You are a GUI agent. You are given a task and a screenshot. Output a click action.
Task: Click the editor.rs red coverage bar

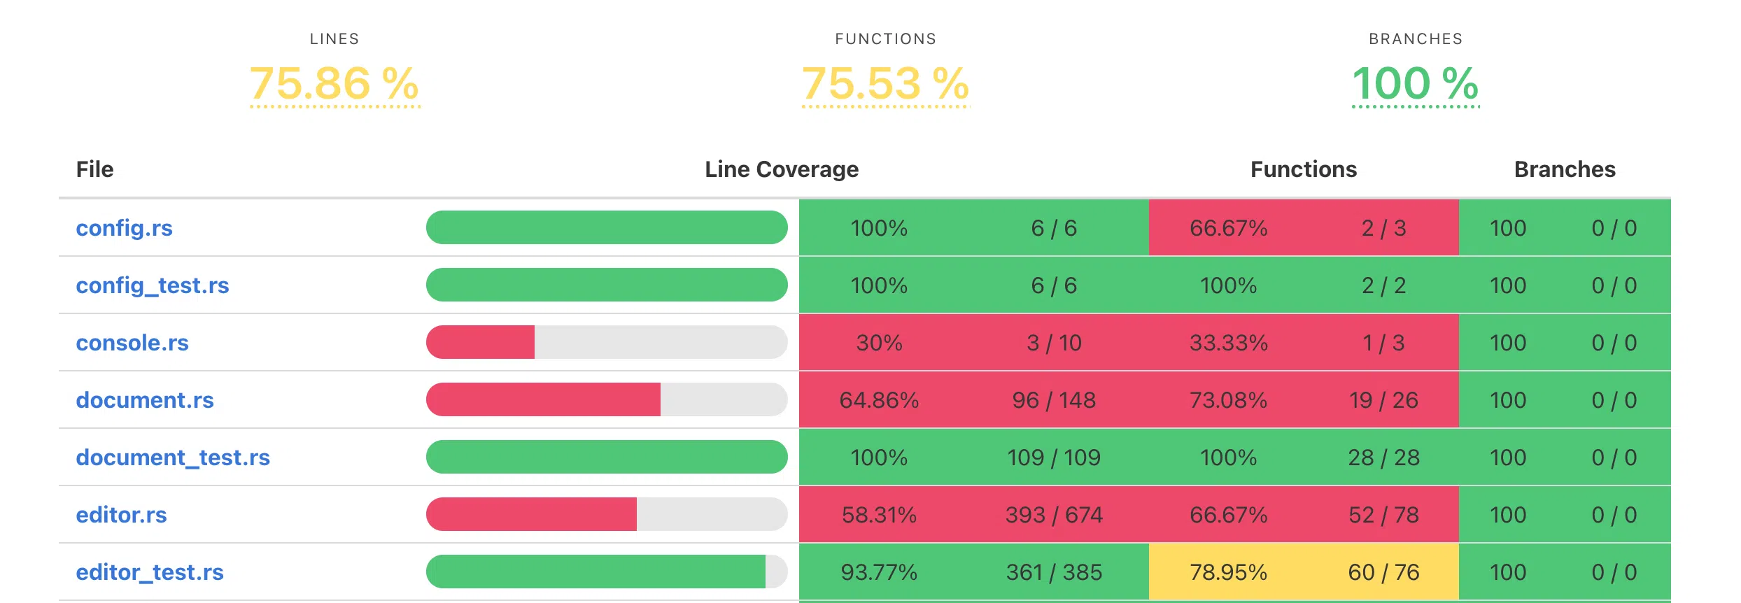[x=532, y=515]
